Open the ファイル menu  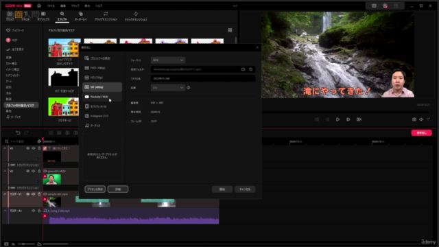[51, 5]
